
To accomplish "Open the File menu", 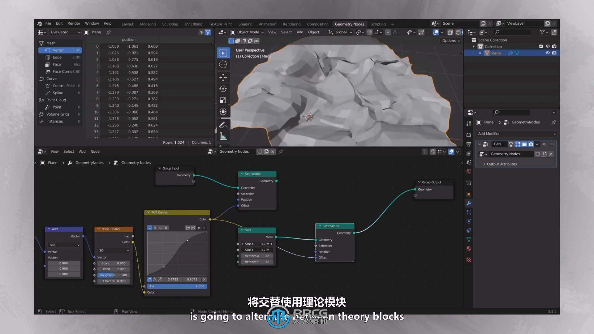I will [48, 24].
